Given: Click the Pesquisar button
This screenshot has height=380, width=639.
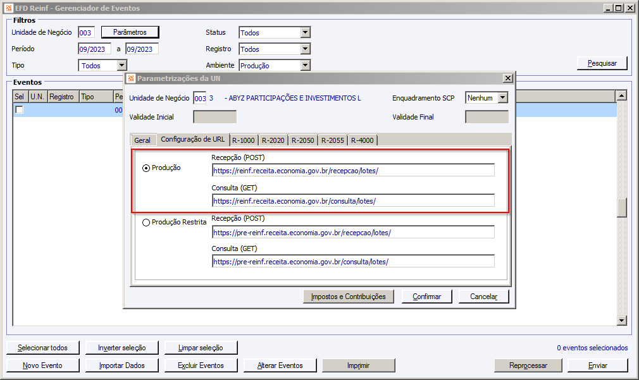Looking at the screenshot, I should (x=602, y=63).
